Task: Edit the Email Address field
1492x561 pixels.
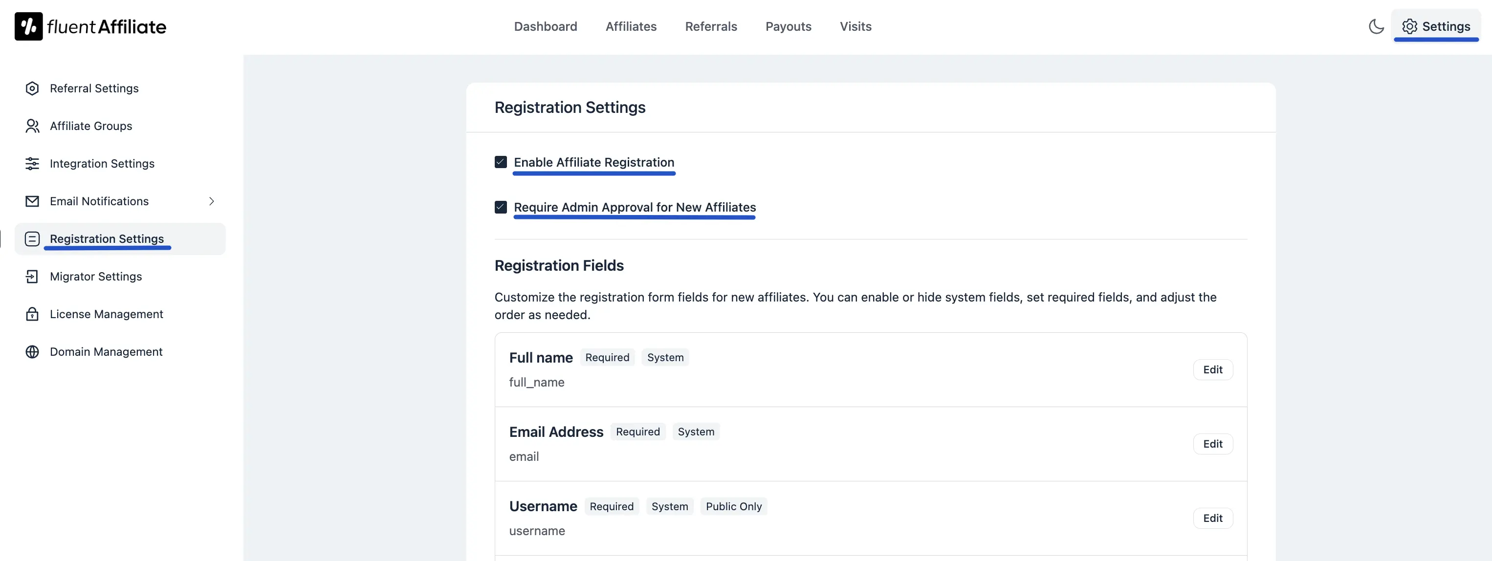Action: tap(1213, 444)
